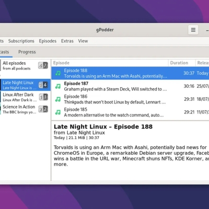Screen dimensions: 209x209
Task: Click the 29:31 duration cell
Action: point(189,99)
